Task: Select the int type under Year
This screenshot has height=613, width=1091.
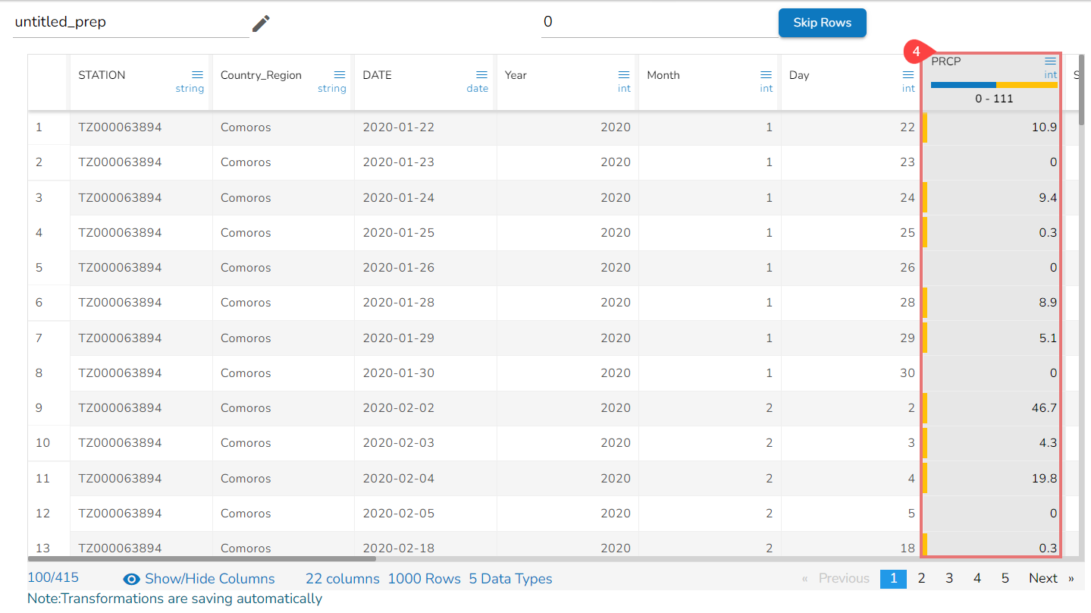Action: coord(624,89)
